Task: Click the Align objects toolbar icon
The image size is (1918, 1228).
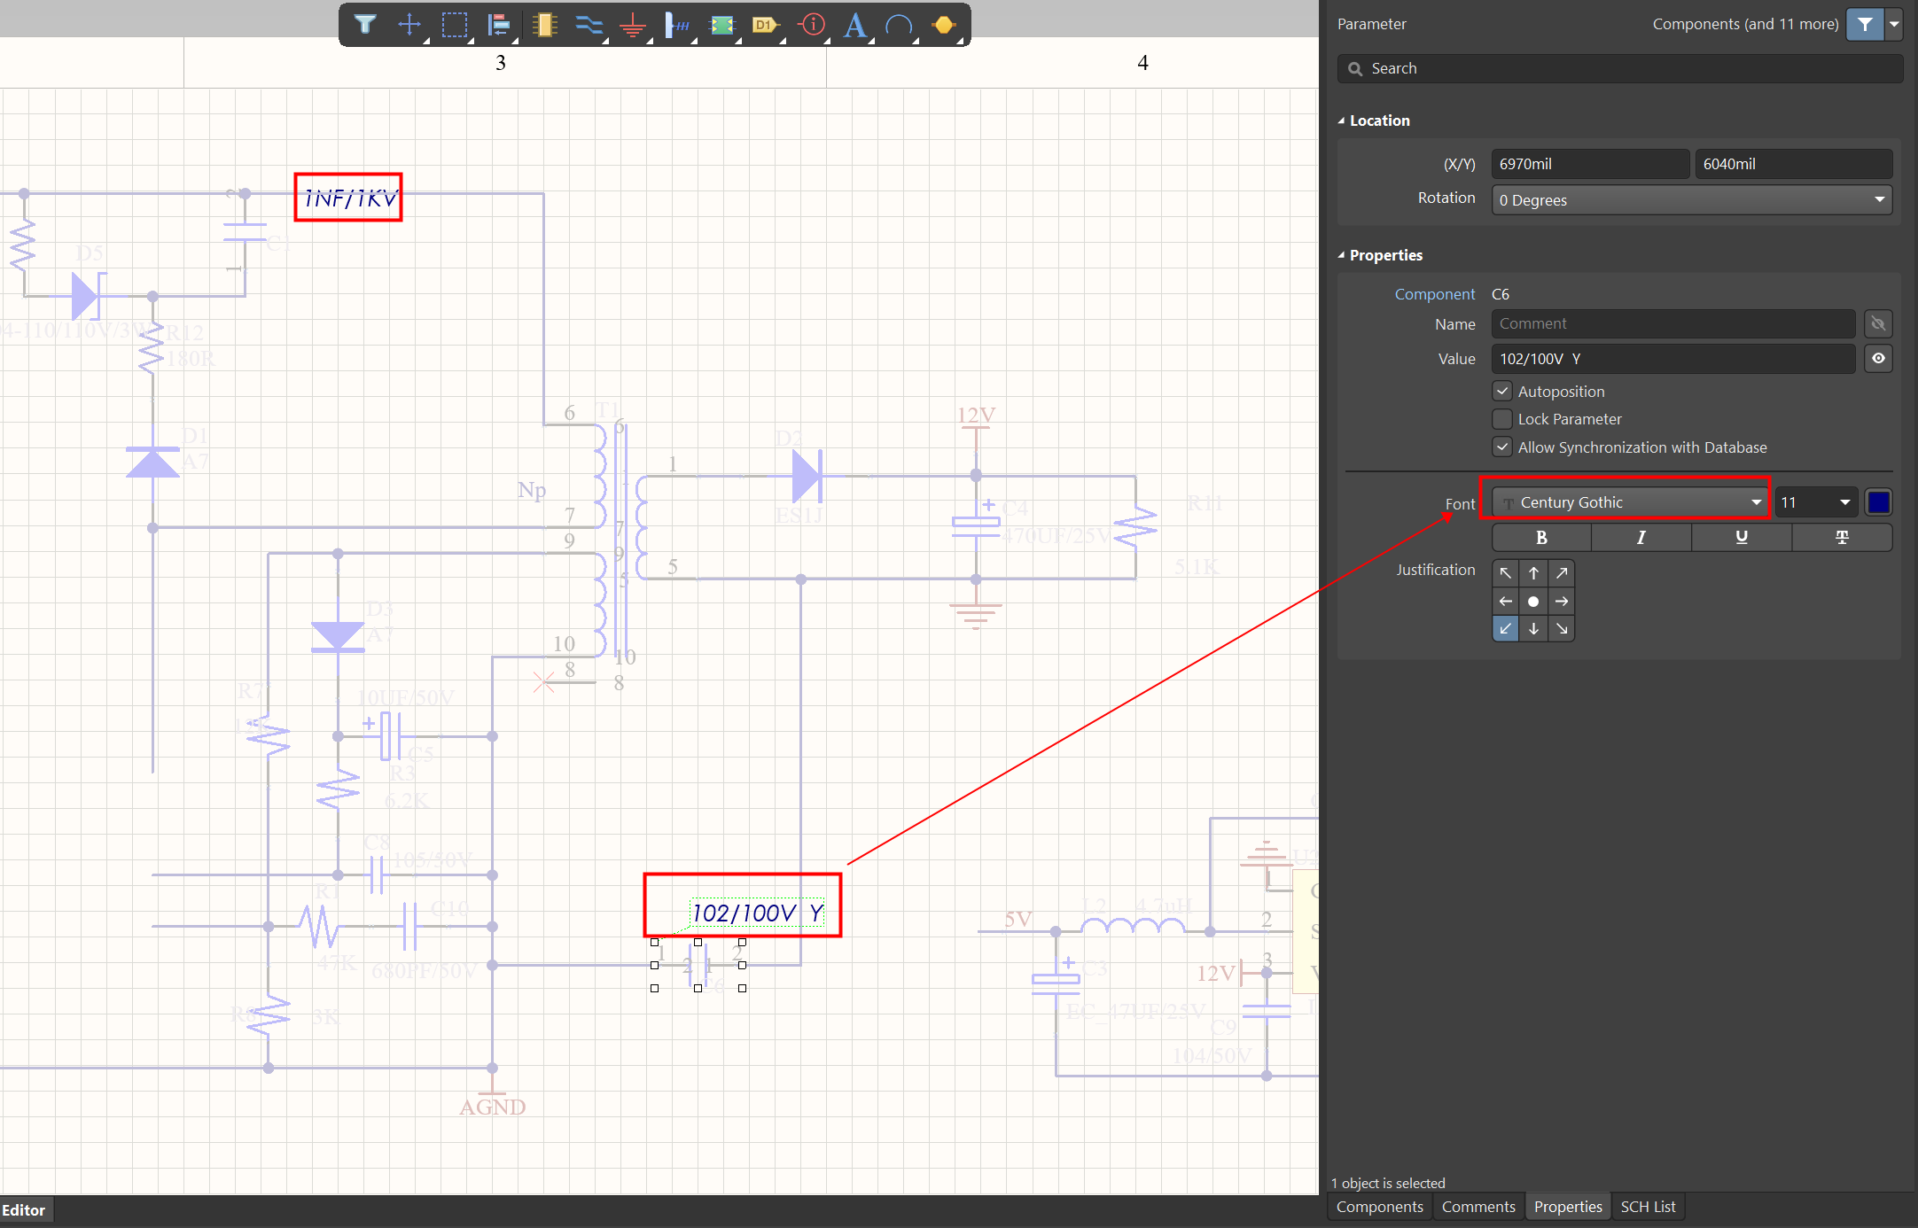Action: coord(499,24)
